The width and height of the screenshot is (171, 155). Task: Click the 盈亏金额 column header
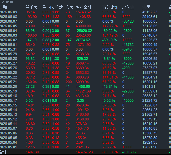pos(84,7)
